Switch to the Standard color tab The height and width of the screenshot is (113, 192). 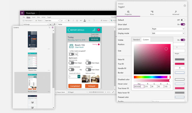pos(136,39)
